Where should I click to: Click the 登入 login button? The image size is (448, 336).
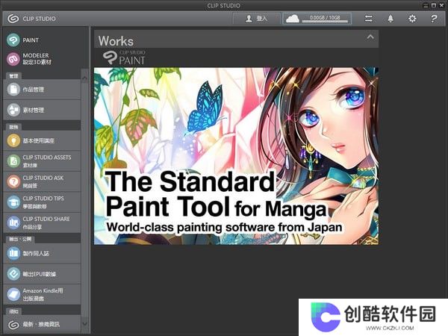pyautogui.click(x=256, y=19)
